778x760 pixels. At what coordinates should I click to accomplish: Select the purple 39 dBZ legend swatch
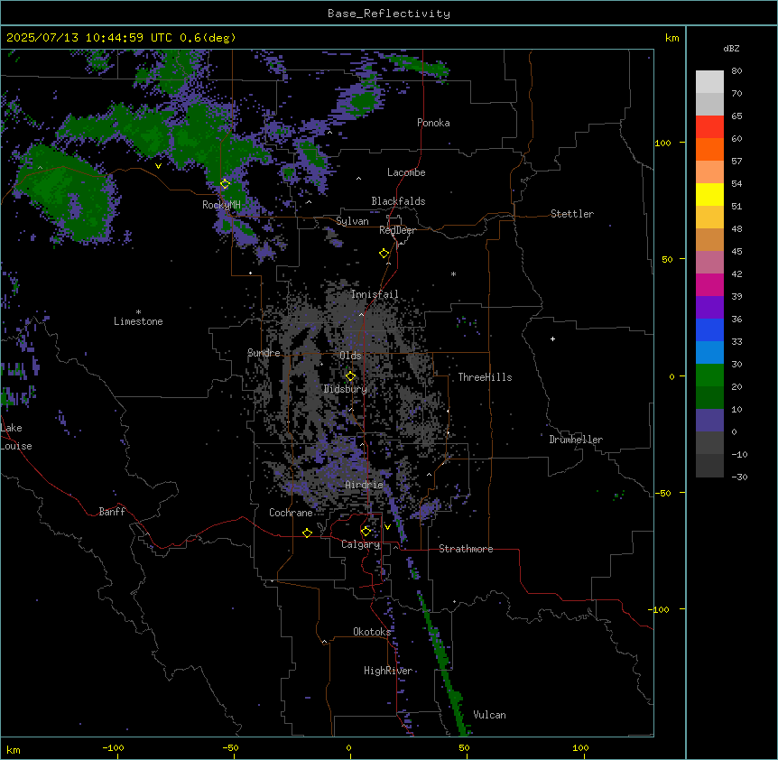coord(709,308)
